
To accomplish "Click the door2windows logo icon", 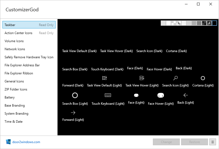I will [x=8, y=142].
